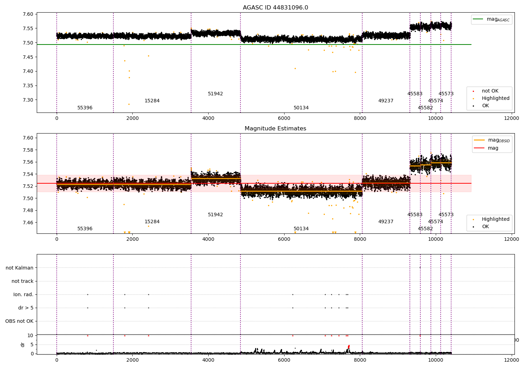525x368 pixels.
Task: Click obsid label 51942 in Magnitude Estimates panel
Action: click(x=215, y=215)
